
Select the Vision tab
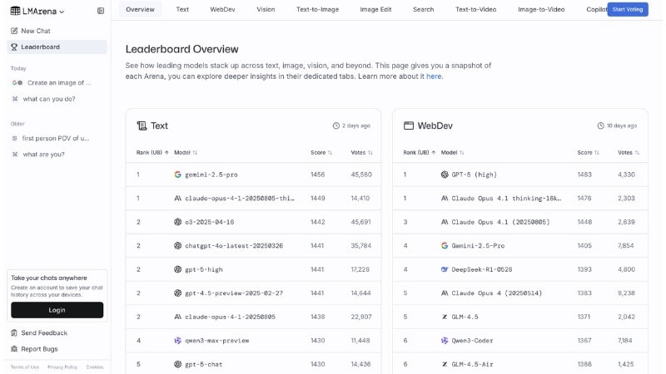click(266, 9)
